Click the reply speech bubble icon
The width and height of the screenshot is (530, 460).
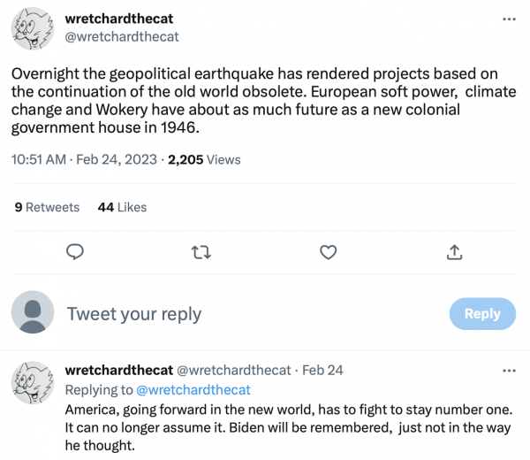pos(76,252)
